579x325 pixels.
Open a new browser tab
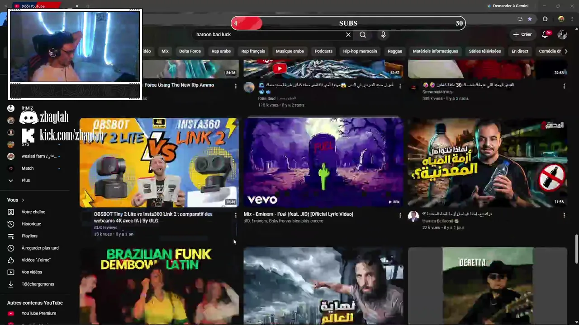coord(88,6)
